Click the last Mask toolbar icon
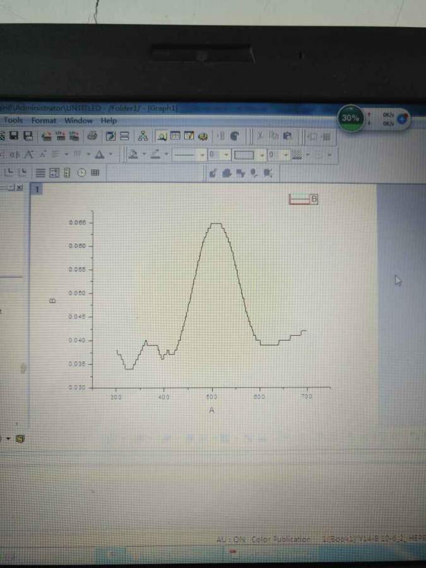Image resolution: width=426 pixels, height=568 pixels. click(x=268, y=174)
